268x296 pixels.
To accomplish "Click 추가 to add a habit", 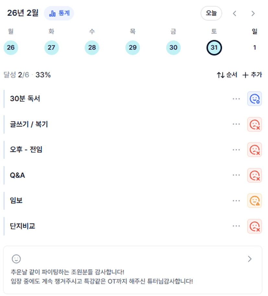I will tap(252, 75).
